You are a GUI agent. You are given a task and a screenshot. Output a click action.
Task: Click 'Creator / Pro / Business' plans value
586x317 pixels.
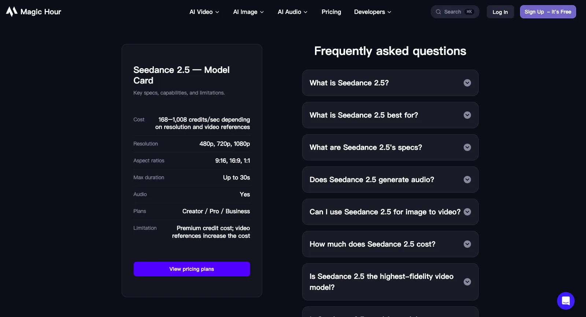tap(216, 211)
